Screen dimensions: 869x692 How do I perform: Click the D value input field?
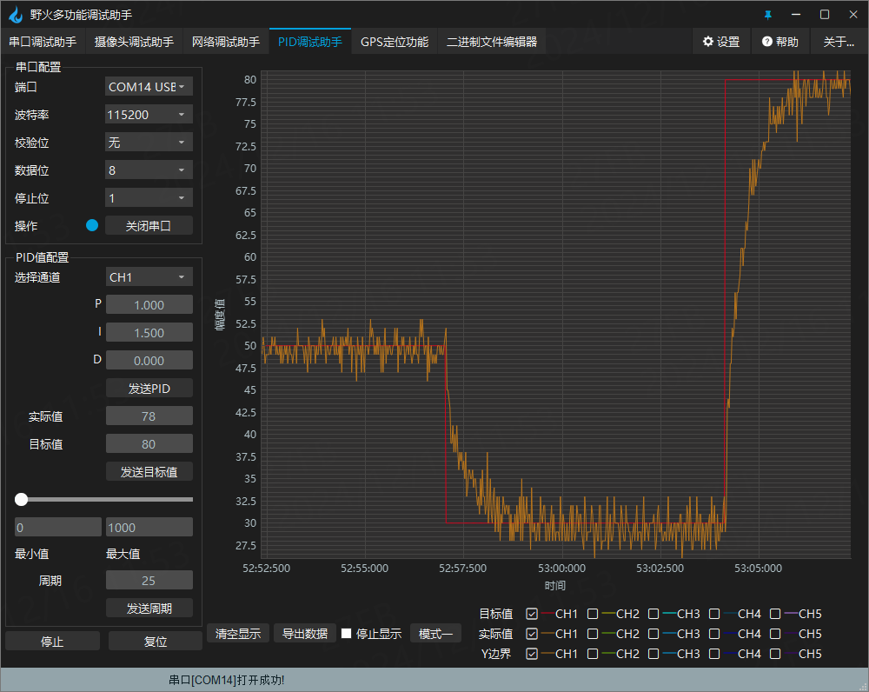pos(149,360)
